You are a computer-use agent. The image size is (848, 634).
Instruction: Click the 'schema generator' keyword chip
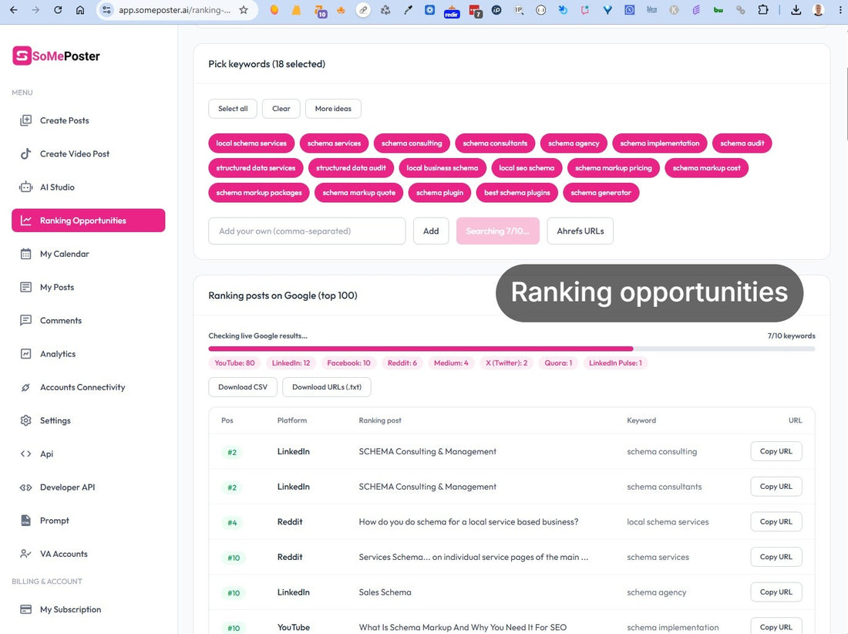pos(601,193)
